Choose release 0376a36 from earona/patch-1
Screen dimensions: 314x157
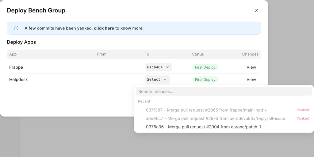pos(203,127)
